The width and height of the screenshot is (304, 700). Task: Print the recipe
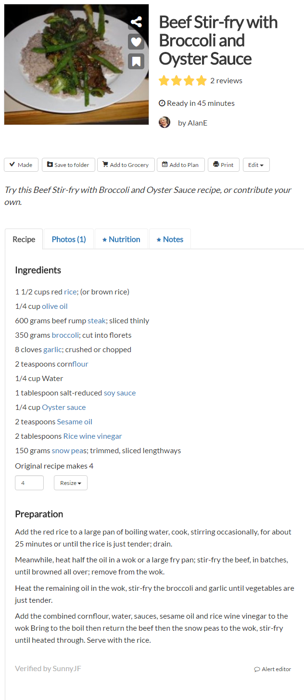click(223, 165)
